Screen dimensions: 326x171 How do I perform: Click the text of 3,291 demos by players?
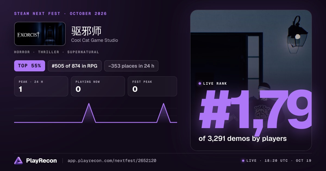243,138
